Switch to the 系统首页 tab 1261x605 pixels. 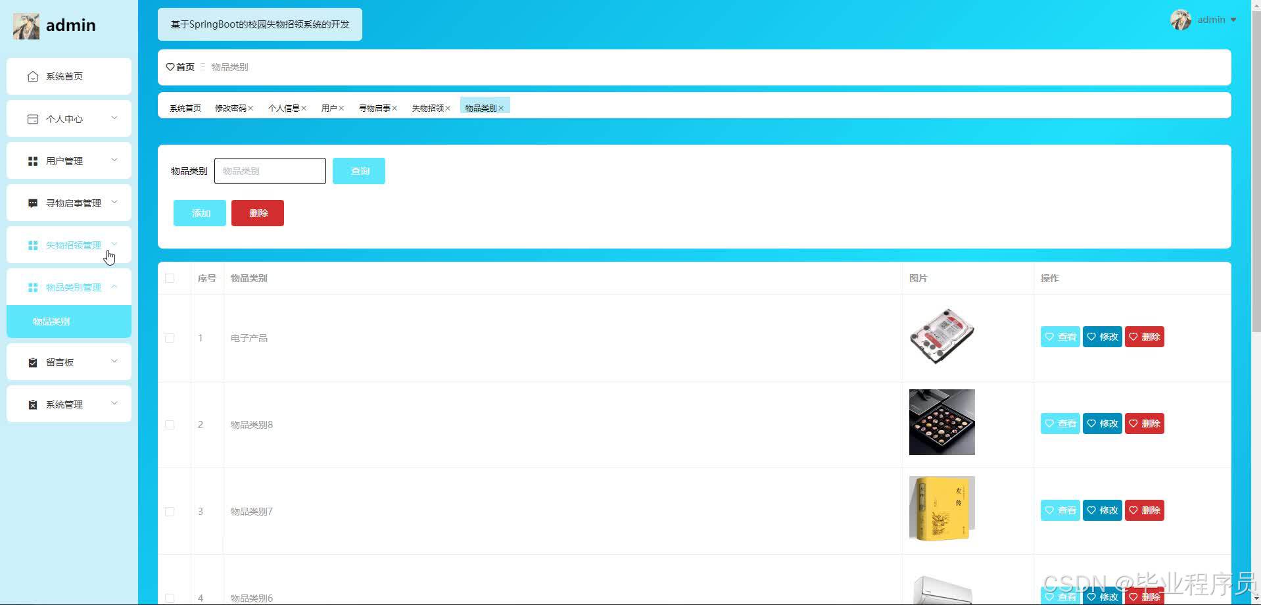[x=185, y=109]
